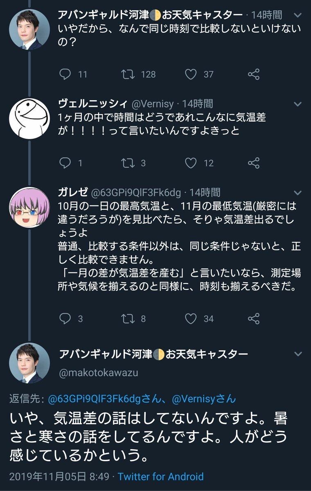Like ガレゼ's tweet with 34 likes
Image resolution: width=311 pixels, height=491 pixels.
[191, 318]
